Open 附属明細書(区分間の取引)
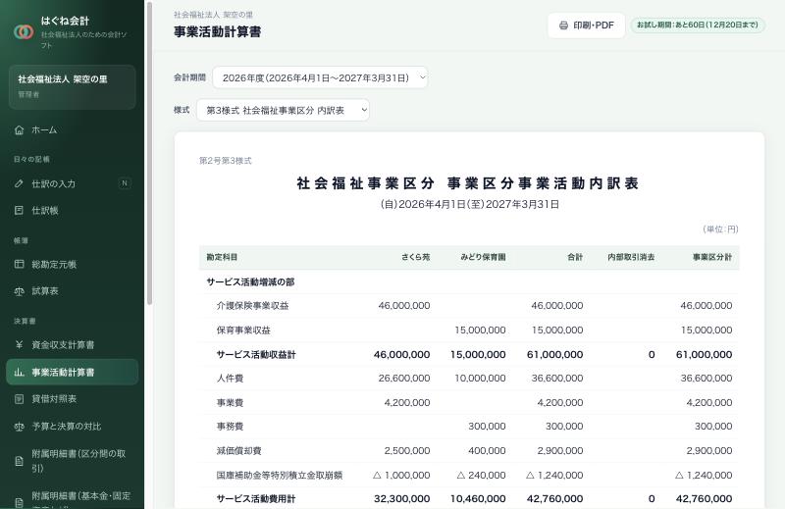The height and width of the screenshot is (509, 785). (x=72, y=461)
